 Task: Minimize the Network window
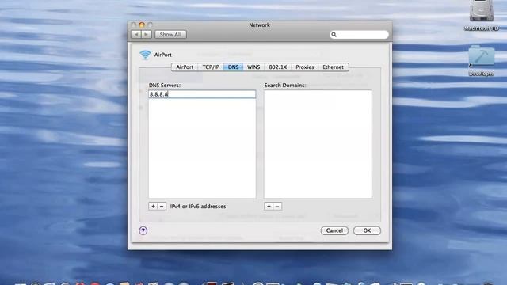click(x=142, y=25)
